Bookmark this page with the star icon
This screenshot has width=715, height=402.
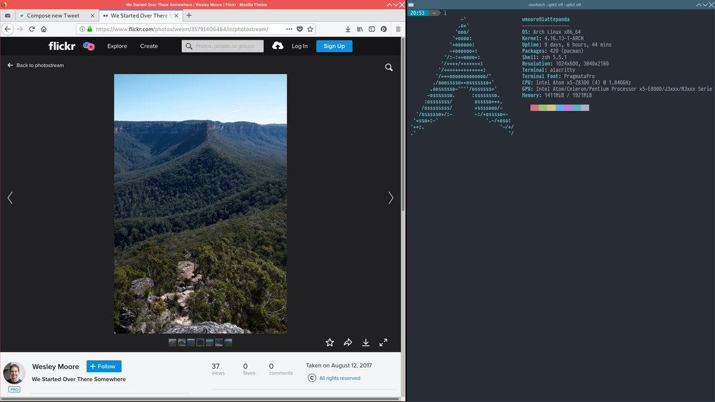click(x=310, y=29)
